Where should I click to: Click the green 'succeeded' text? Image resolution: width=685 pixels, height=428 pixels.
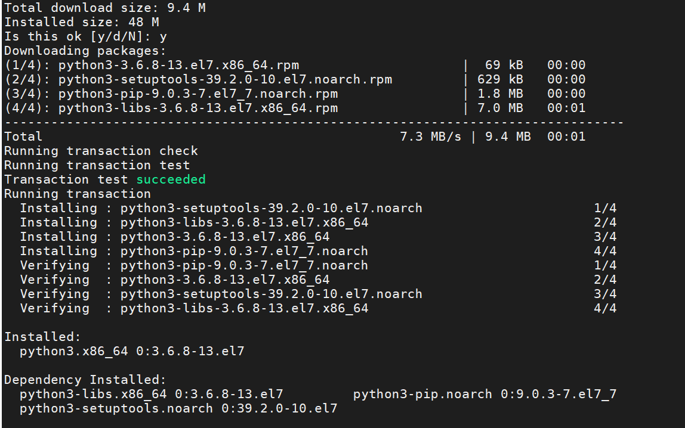tap(171, 179)
